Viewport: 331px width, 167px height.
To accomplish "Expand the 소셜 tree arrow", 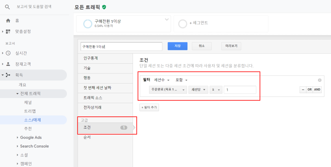I will point(17,155).
